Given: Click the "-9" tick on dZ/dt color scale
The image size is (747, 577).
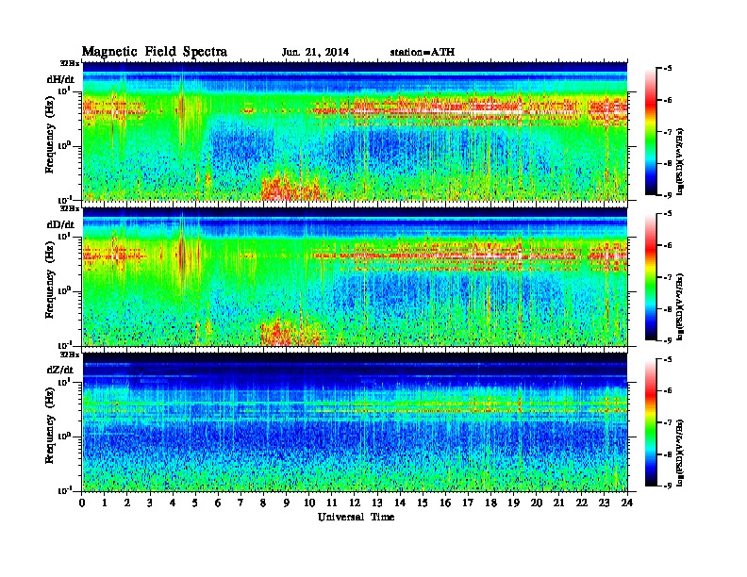Looking at the screenshot, I should coord(668,486).
